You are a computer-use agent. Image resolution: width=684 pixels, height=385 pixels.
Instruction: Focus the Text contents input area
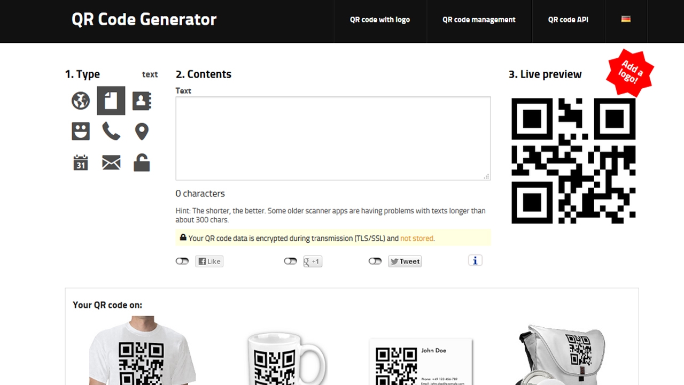click(333, 138)
